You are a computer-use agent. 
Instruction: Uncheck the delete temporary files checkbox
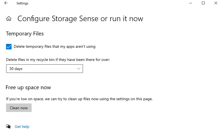click(9, 47)
